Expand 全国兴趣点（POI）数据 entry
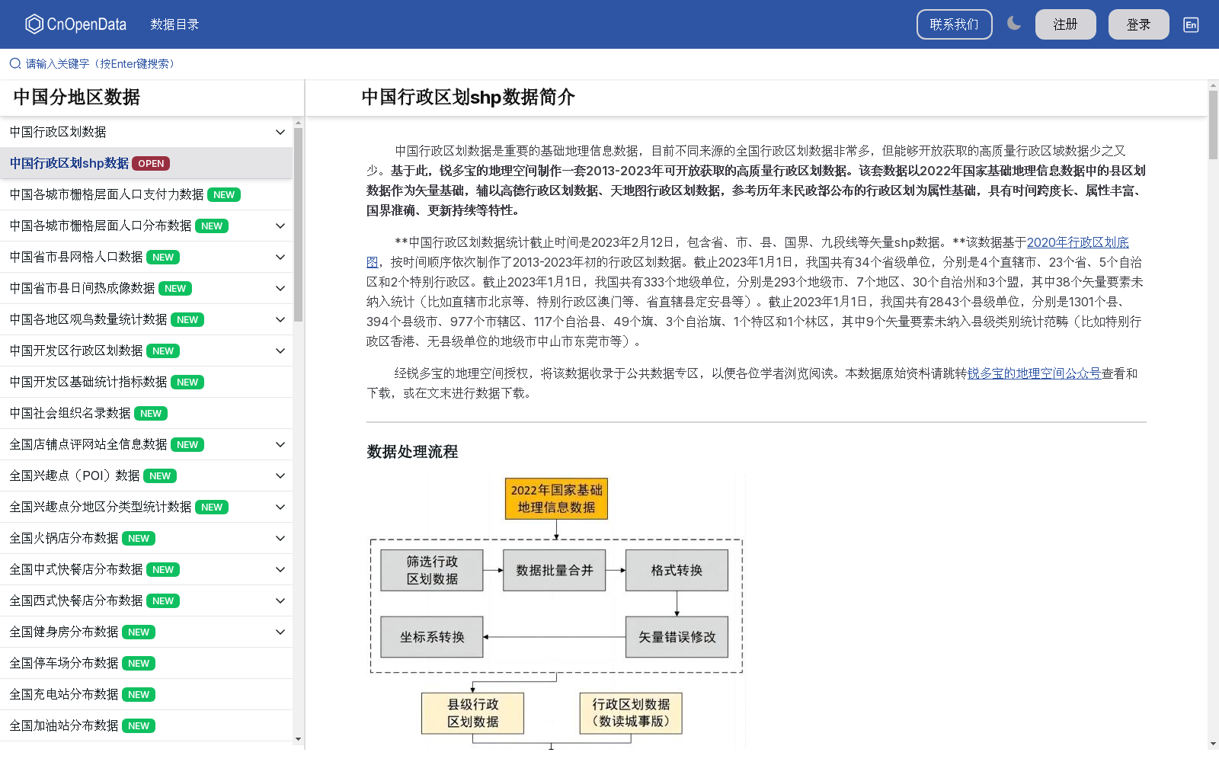The image size is (1219, 762). pos(279,475)
